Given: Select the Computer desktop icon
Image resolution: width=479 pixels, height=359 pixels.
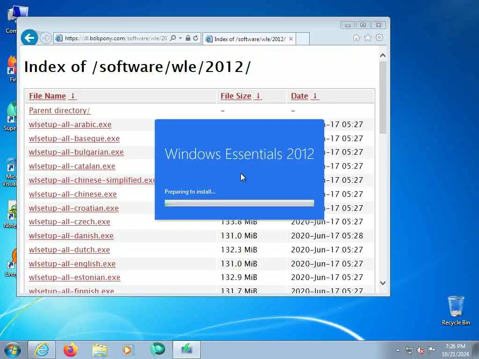Looking at the screenshot, I should 12,19.
